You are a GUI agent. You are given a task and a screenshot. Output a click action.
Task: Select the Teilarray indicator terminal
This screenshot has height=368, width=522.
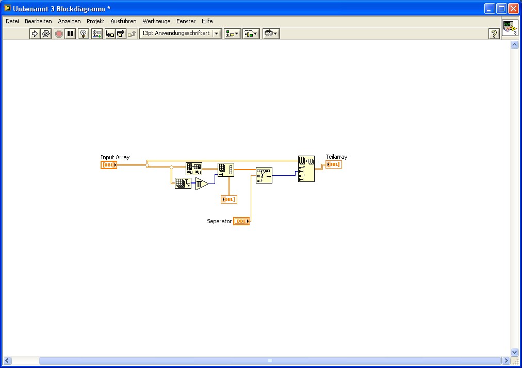(334, 164)
